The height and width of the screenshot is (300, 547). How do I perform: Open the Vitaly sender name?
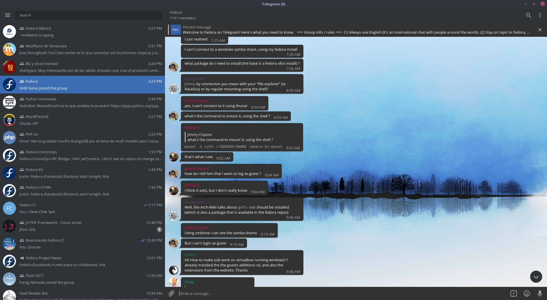[189, 282]
